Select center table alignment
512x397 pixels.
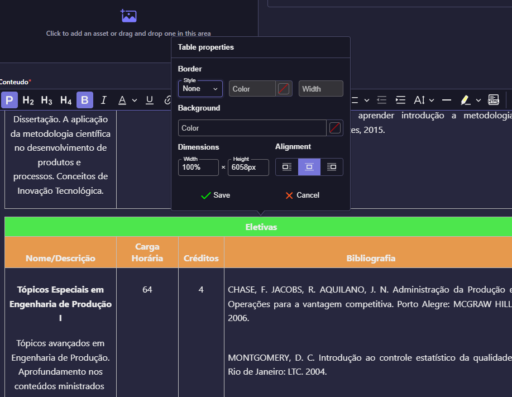pos(309,167)
